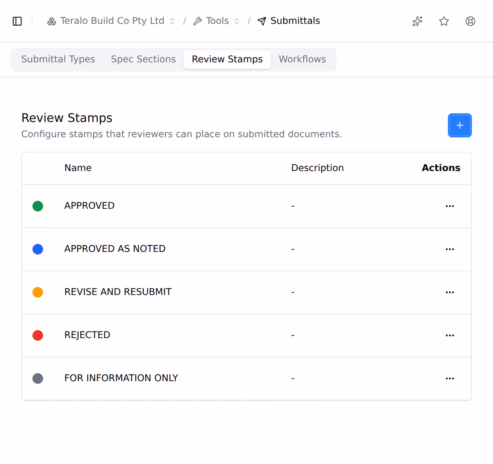Viewport: 493px width, 464px height.
Task: Switch to the Workflows tab
Action: [302, 59]
